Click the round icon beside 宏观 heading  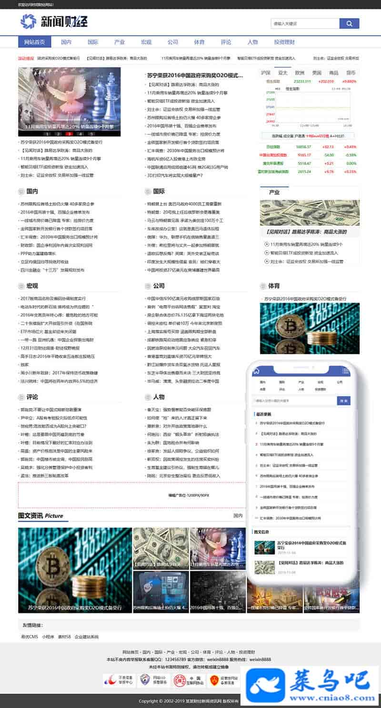pyautogui.click(x=21, y=286)
